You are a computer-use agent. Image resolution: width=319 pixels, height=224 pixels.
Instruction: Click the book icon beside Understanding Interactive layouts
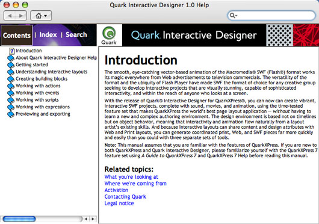[11, 72]
